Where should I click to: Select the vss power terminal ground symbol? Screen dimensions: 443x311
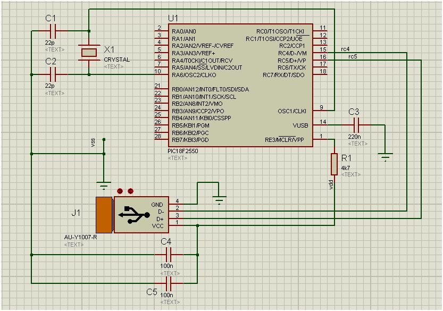tap(104, 186)
